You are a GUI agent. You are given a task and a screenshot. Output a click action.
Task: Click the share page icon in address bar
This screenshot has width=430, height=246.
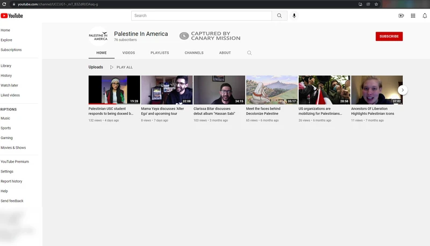[x=368, y=4]
